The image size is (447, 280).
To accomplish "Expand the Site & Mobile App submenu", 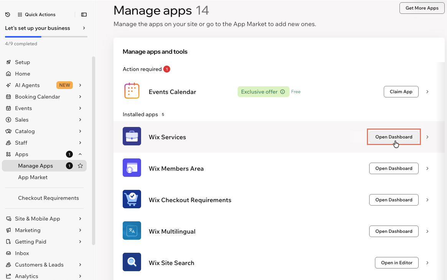I will point(81,219).
